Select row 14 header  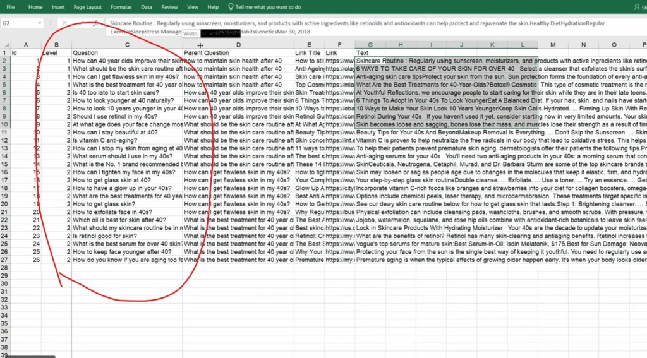pyautogui.click(x=4, y=157)
